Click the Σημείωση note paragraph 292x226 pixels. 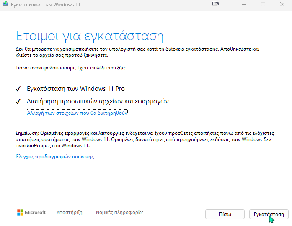coord(145,139)
